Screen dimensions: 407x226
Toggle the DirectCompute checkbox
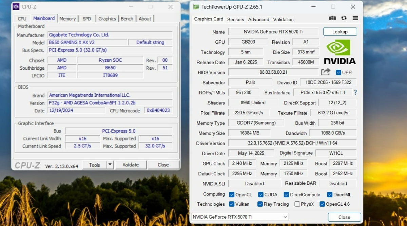point(286,195)
